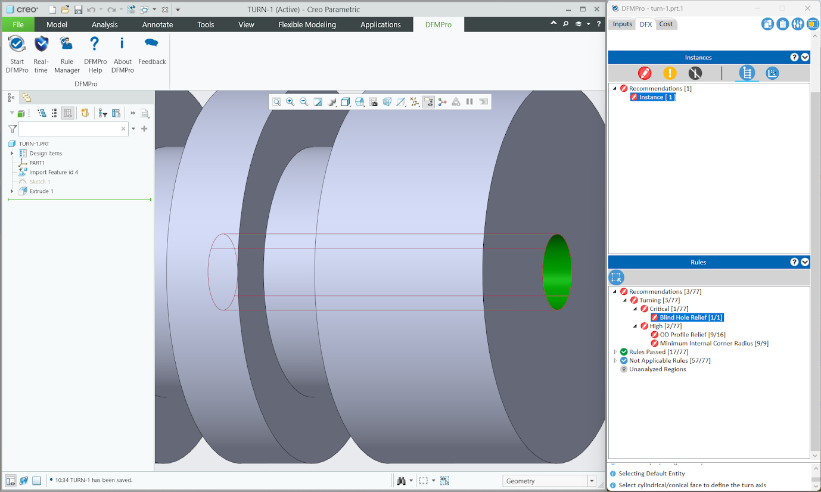Toggle the red failed instances filter
The height and width of the screenshot is (492, 821).
coord(645,73)
